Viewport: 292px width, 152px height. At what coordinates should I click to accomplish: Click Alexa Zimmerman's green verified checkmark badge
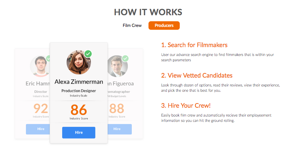pos(88,54)
